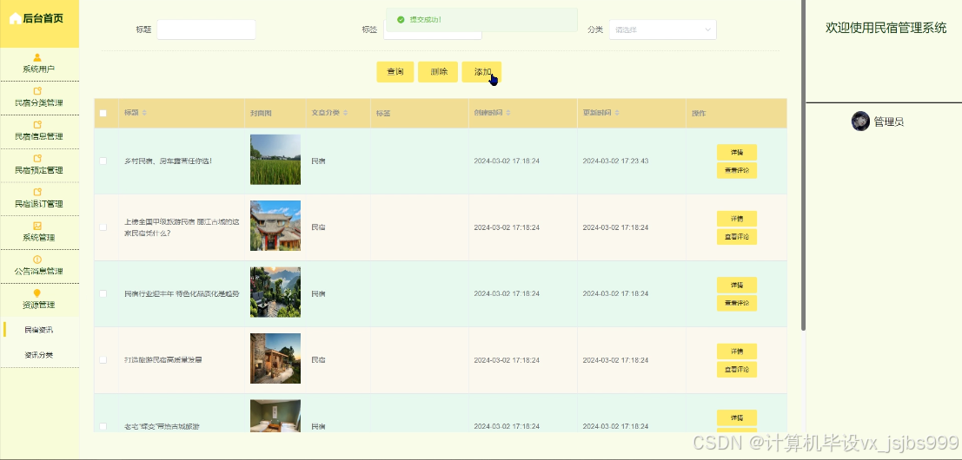Click the info icon above 公告消息管理
The width and height of the screenshot is (962, 460).
pyautogui.click(x=37, y=260)
